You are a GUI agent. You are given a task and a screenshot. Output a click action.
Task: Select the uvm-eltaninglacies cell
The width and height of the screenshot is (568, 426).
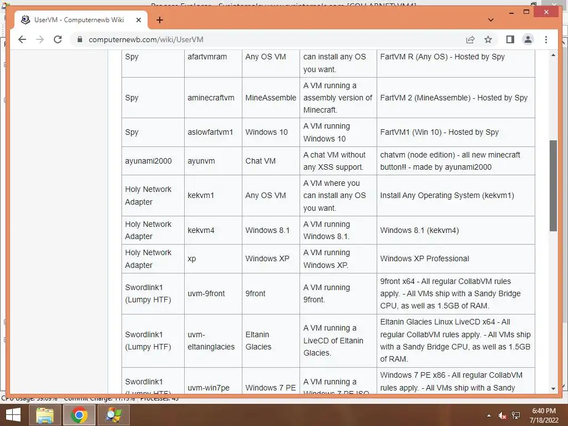[x=213, y=341]
